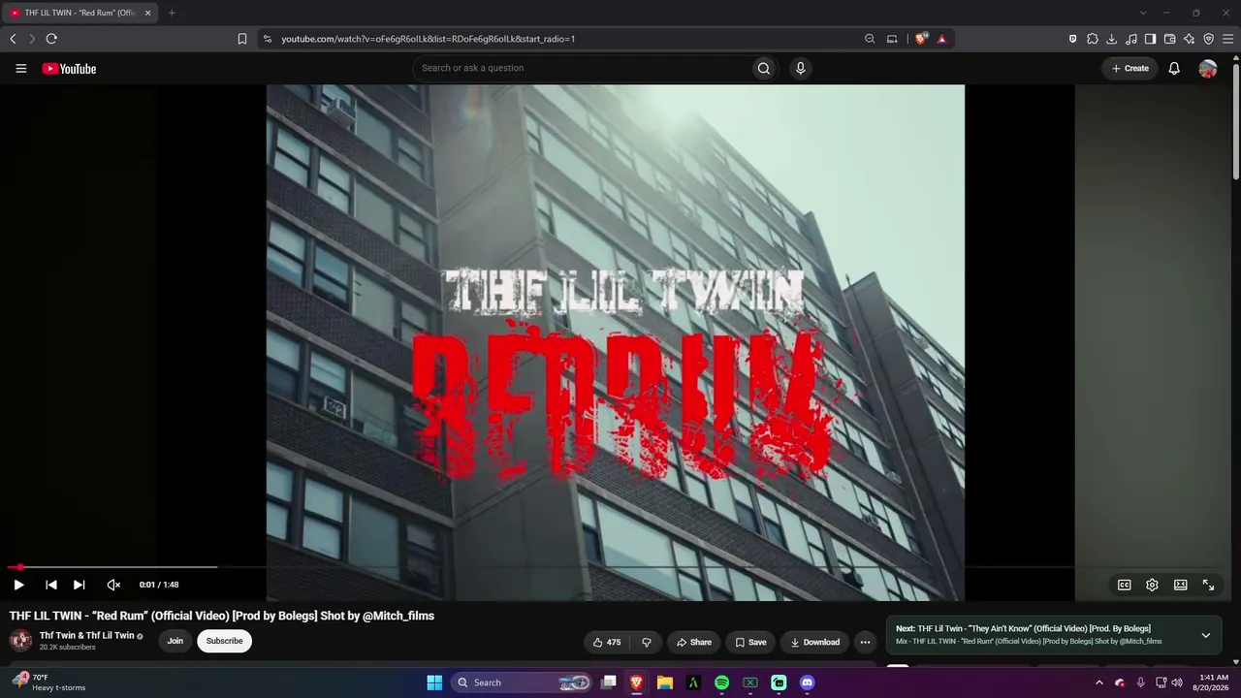Open File Explorer from the taskbar

665,682
